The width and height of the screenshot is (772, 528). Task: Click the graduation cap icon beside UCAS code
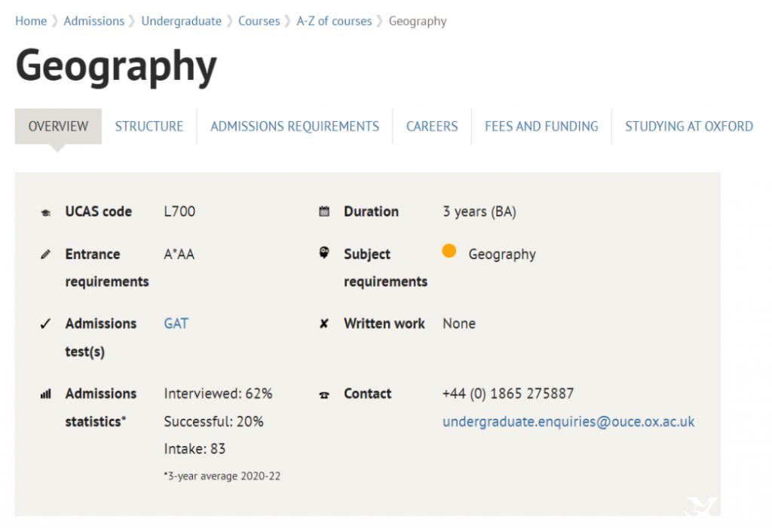pyautogui.click(x=46, y=212)
